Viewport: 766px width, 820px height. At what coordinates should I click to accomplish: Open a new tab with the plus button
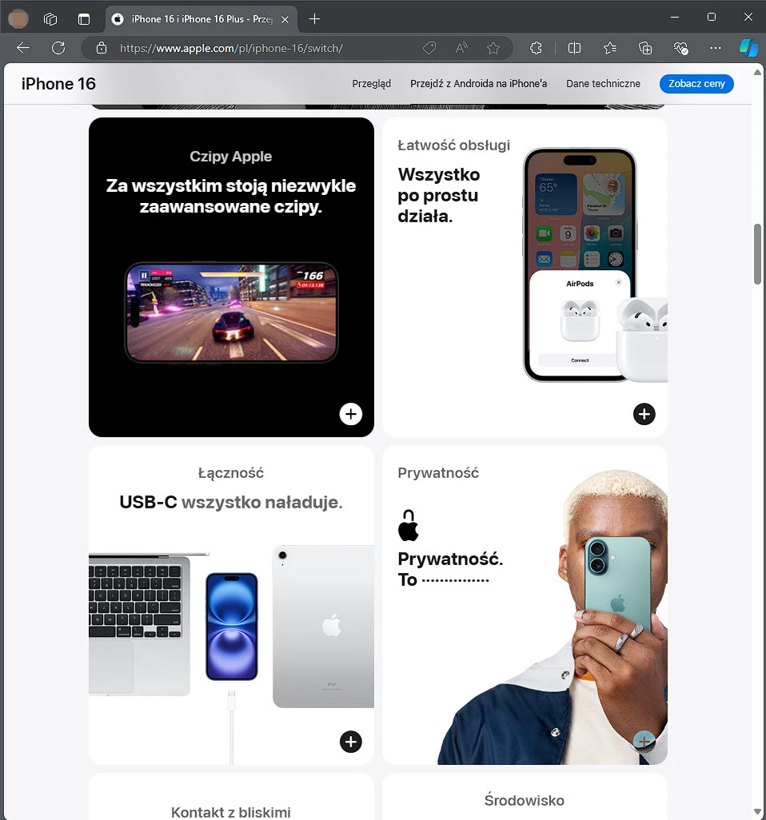pyautogui.click(x=314, y=19)
